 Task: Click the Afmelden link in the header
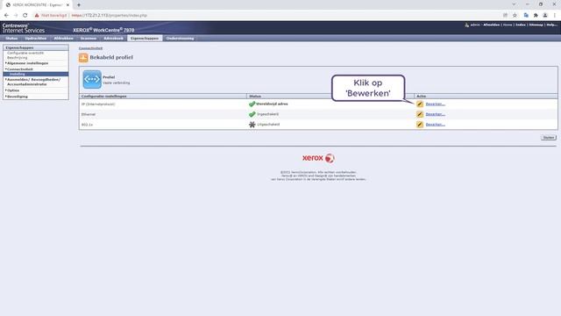click(x=491, y=25)
